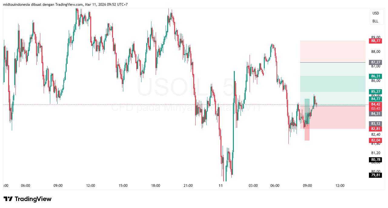Screen dimensions: 388x208
Task: Click the 21:00 time axis label
Action: click(188, 186)
